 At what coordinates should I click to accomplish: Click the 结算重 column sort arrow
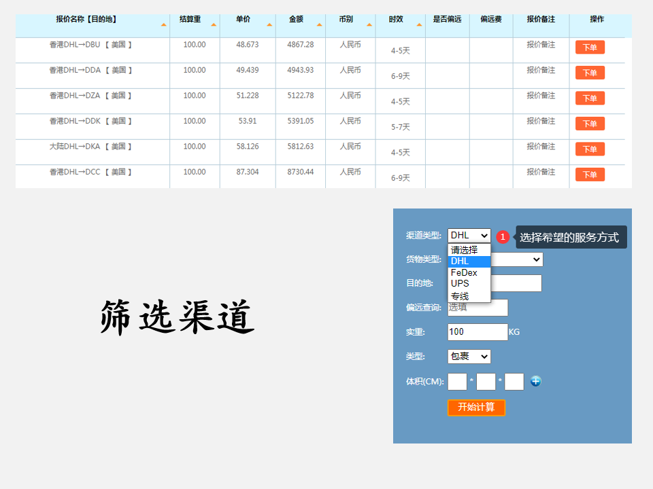coord(214,25)
